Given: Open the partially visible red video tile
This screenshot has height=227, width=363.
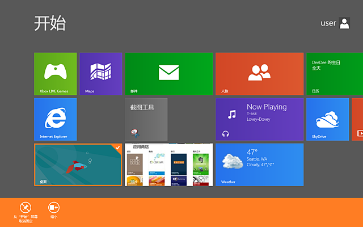Looking at the screenshot, I should (x=357, y=119).
